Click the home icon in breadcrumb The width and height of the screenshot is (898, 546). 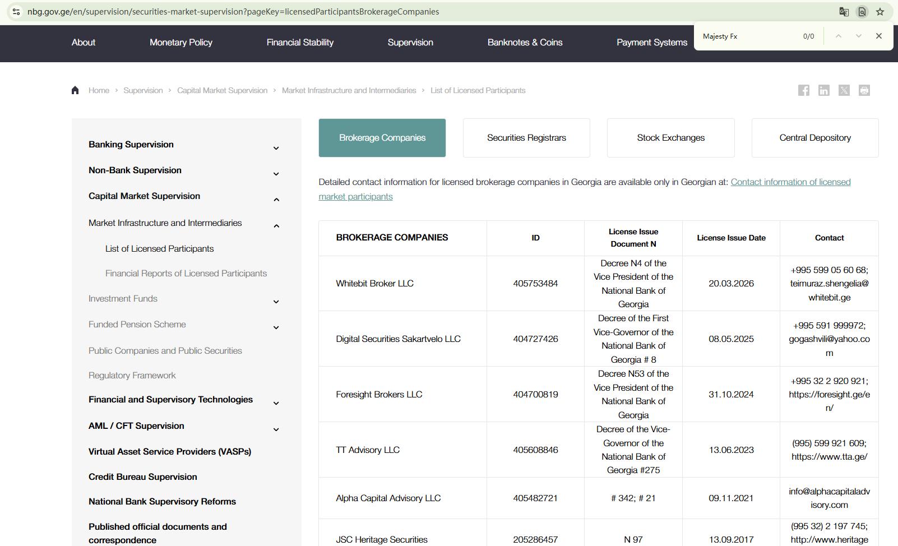75,90
